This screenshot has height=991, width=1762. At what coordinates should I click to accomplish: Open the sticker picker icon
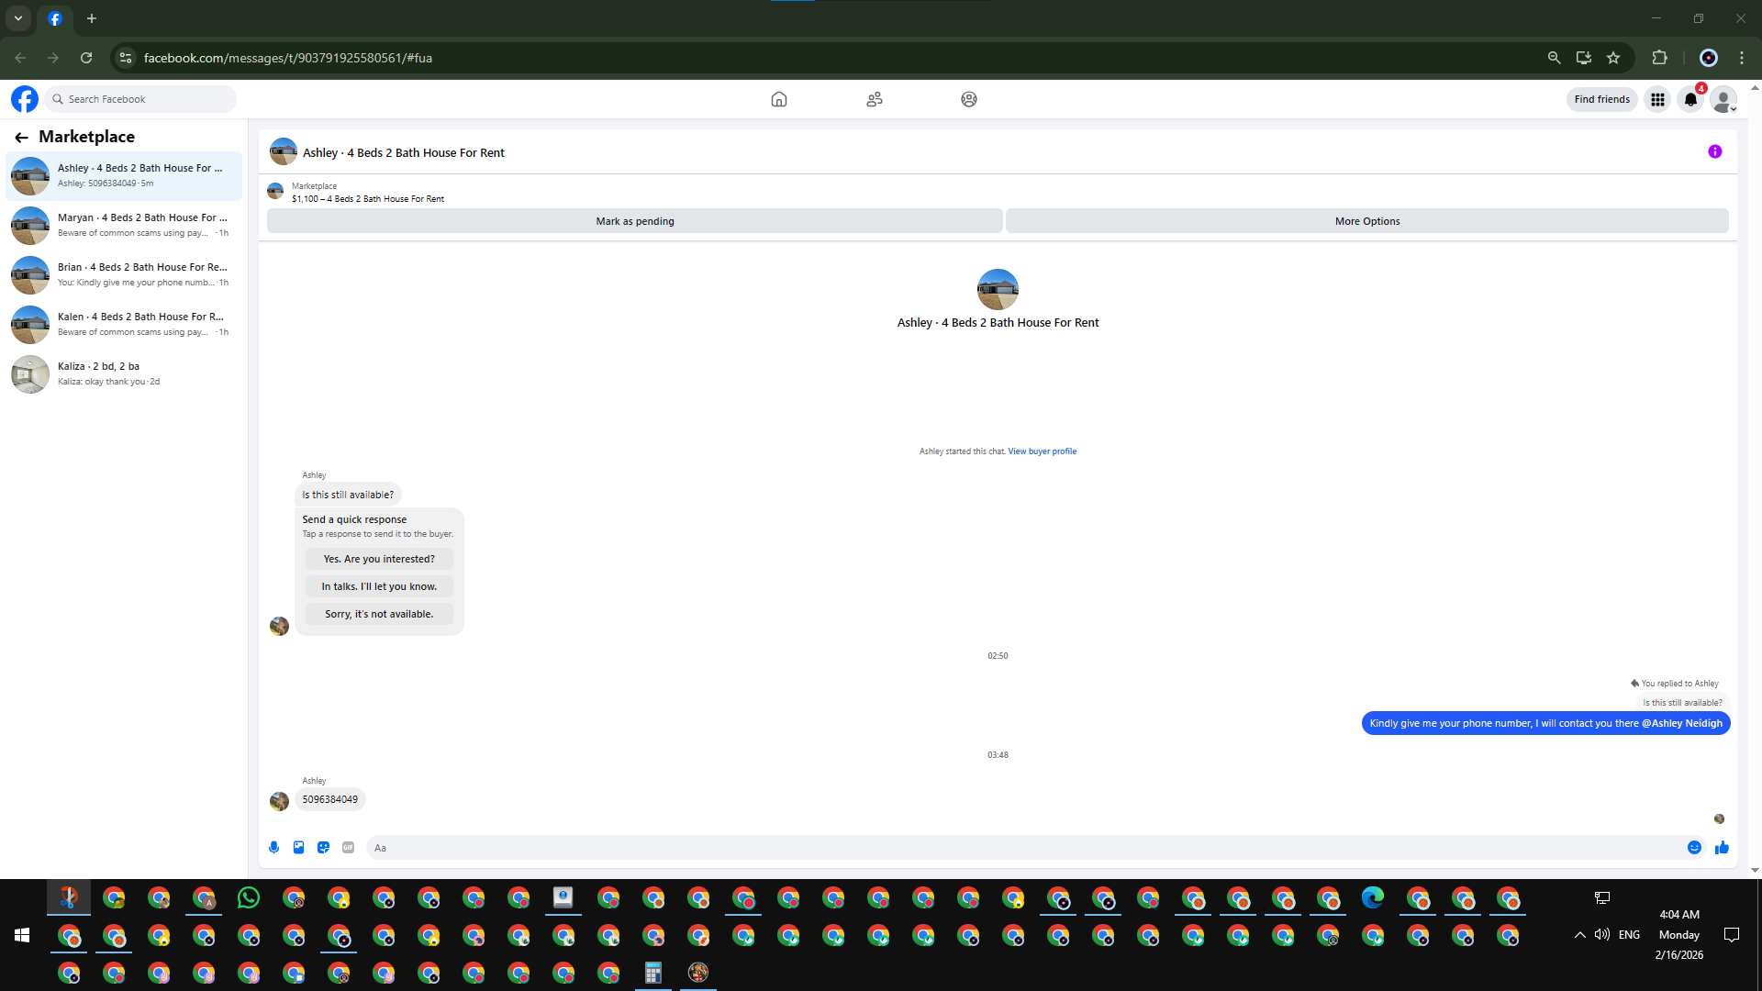[323, 848]
